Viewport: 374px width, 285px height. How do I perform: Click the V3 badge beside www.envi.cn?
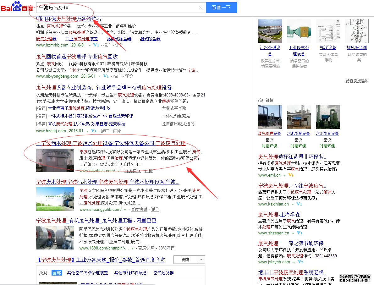tap(291, 175)
